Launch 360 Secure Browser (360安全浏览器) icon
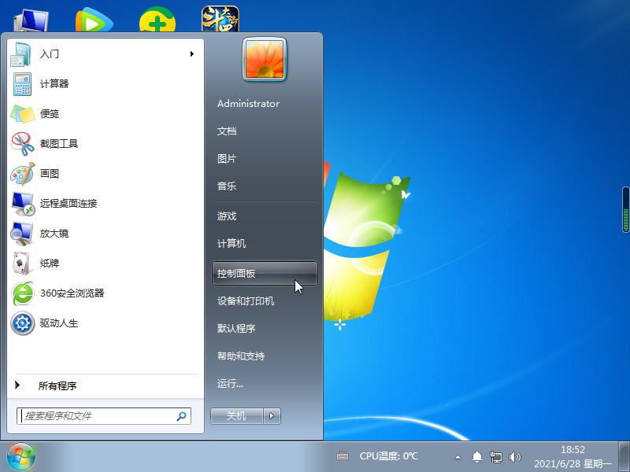The width and height of the screenshot is (630, 472). click(x=22, y=293)
